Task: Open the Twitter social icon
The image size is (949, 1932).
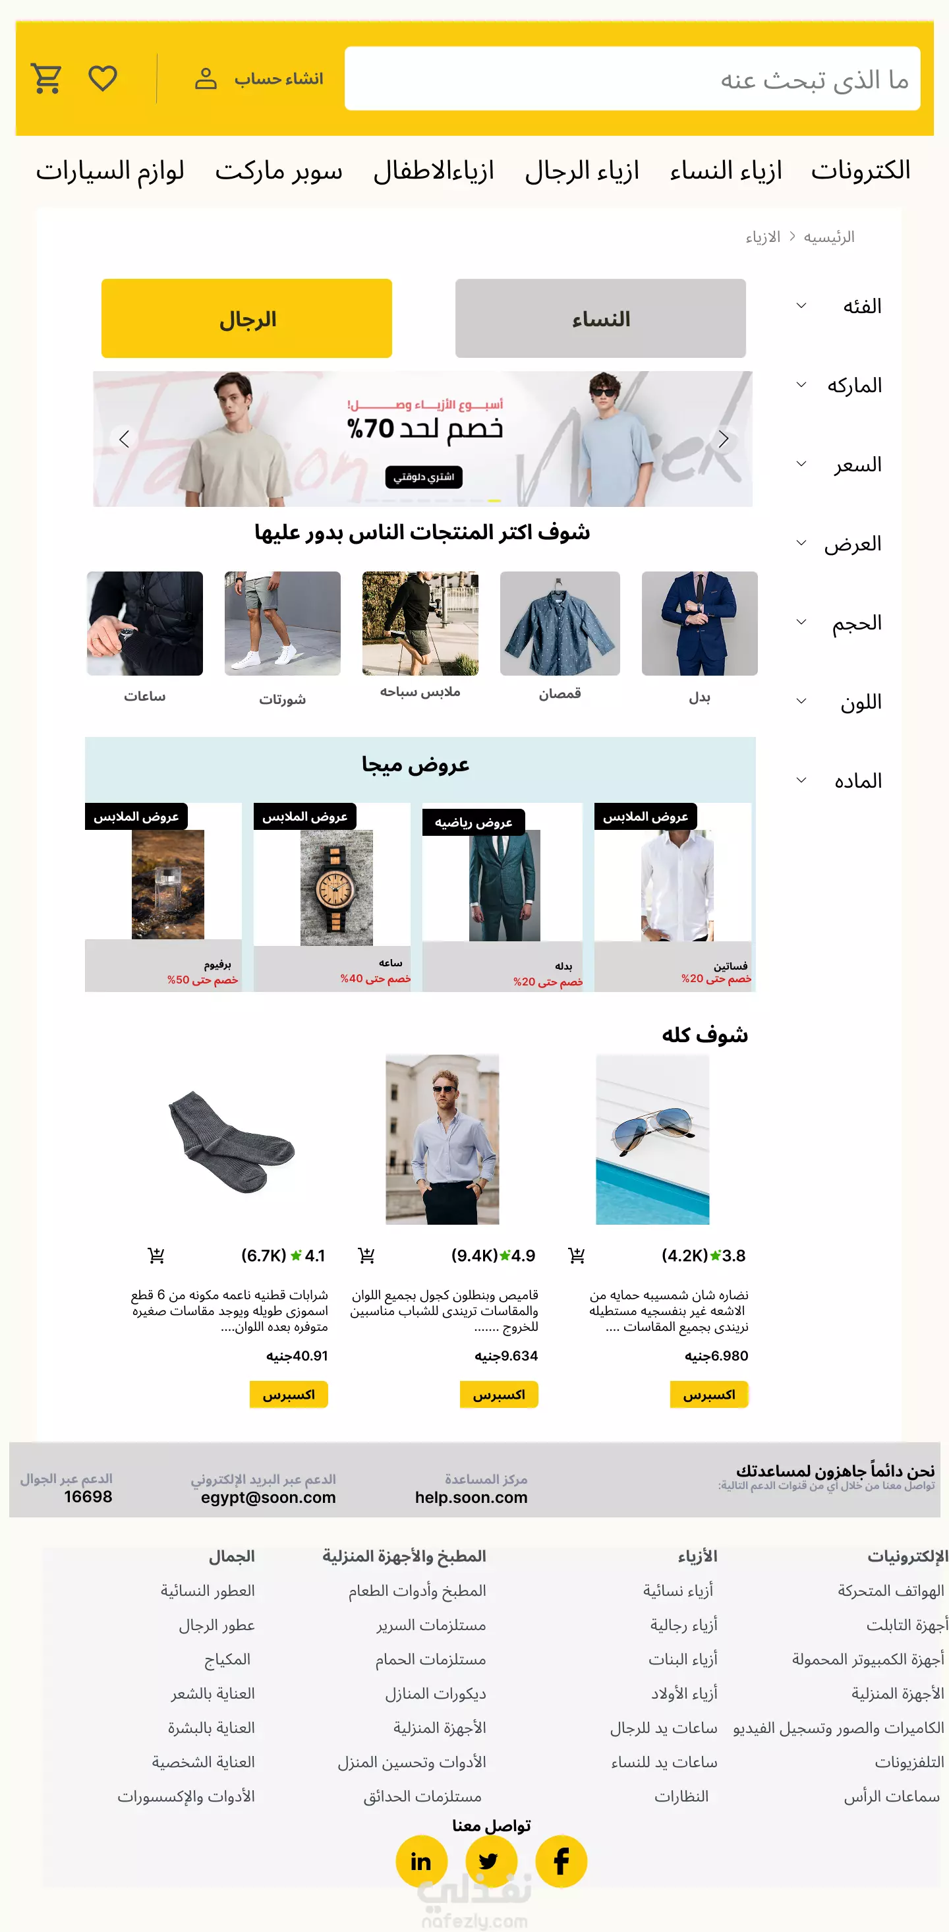Action: [491, 1861]
